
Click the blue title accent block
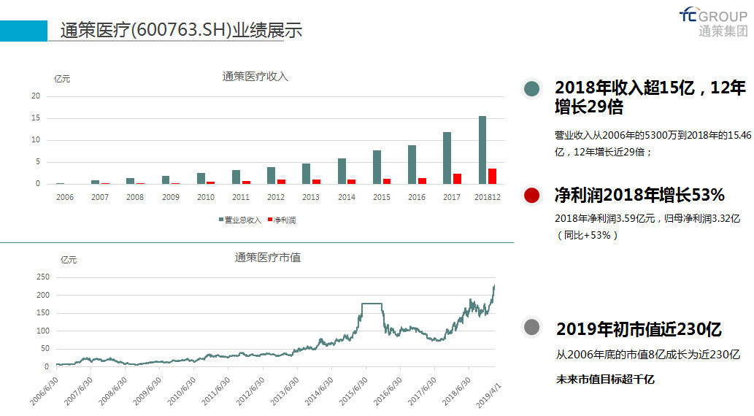click(x=23, y=31)
